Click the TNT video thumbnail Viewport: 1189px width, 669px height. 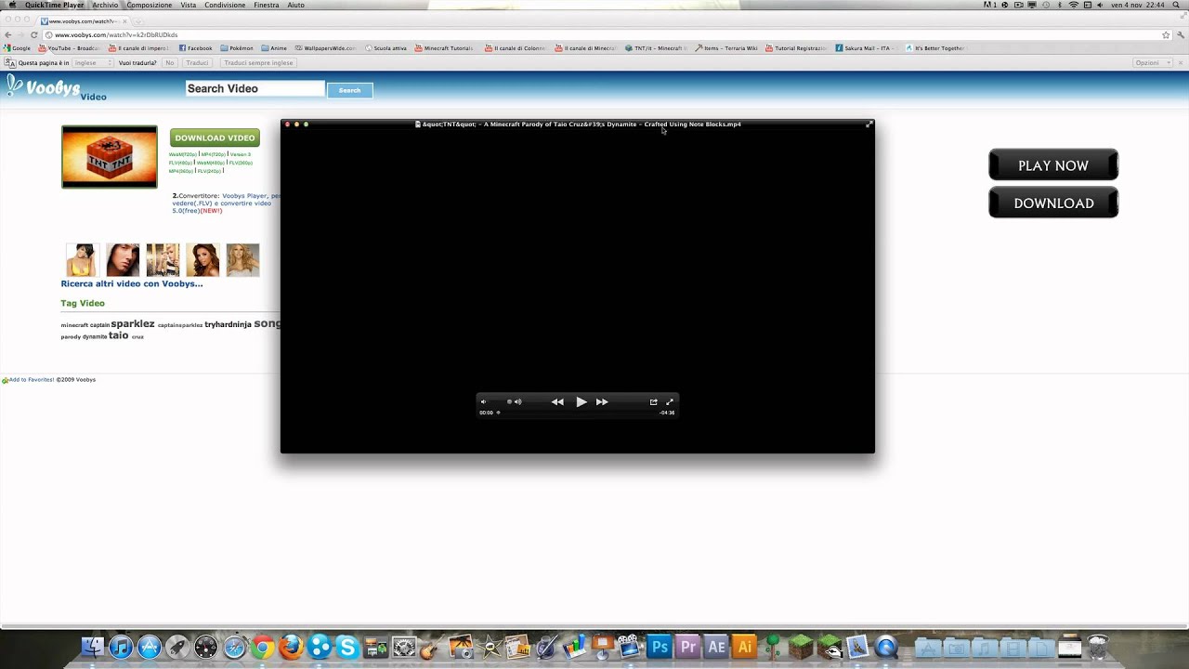(110, 157)
